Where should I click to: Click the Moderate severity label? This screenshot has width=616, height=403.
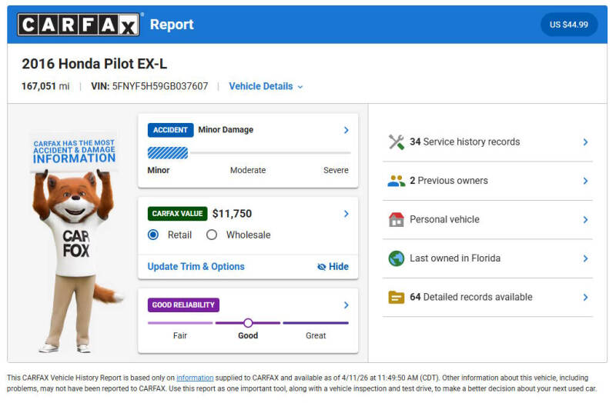(x=248, y=170)
